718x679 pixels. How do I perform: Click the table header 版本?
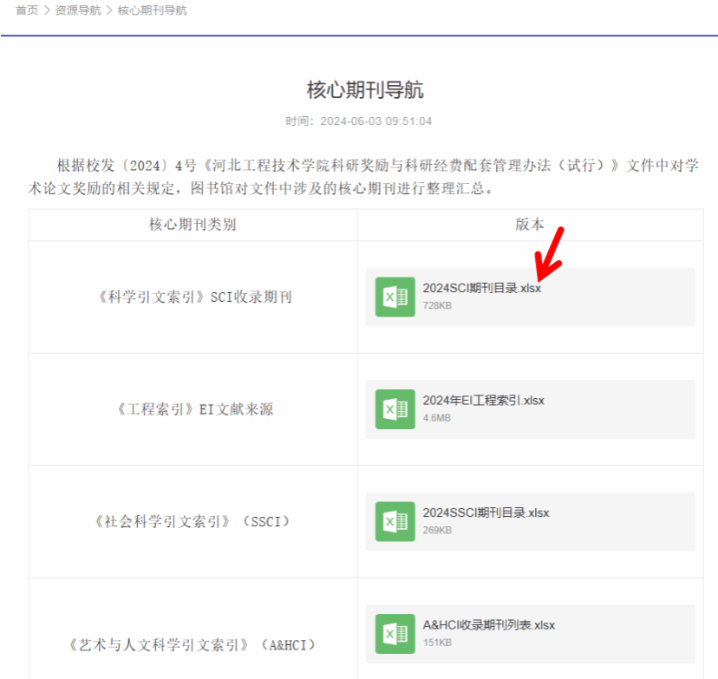point(530,225)
